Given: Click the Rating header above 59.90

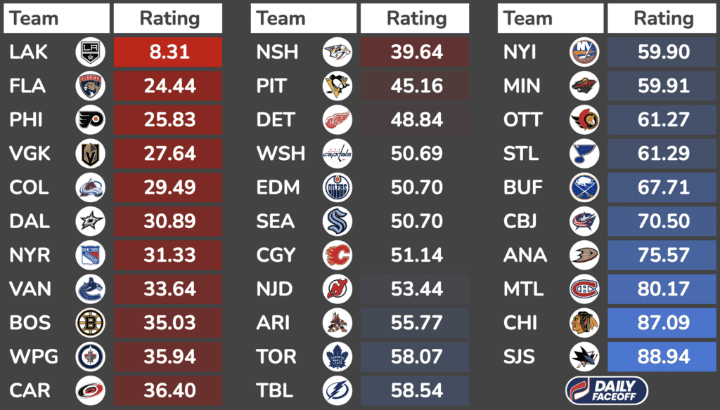Looking at the screenshot, I should point(662,18).
